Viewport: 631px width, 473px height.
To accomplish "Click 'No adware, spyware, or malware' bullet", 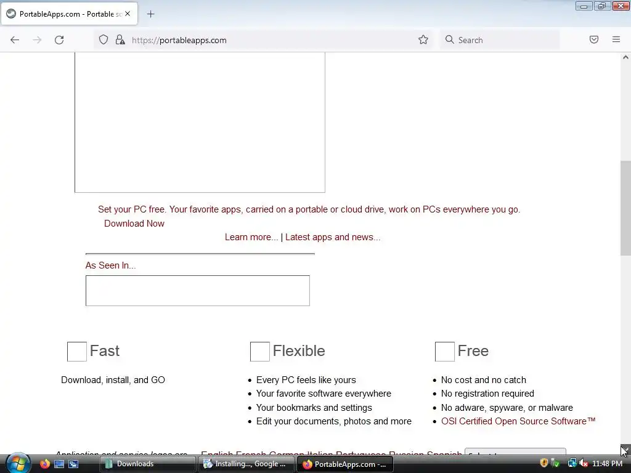I will [x=507, y=408].
